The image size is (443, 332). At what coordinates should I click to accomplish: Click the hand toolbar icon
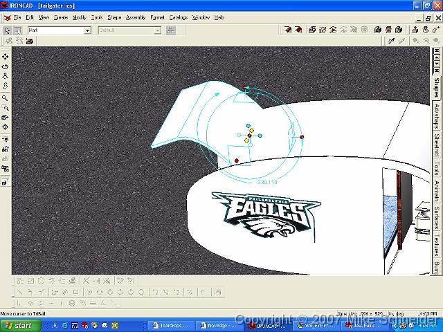click(x=426, y=30)
